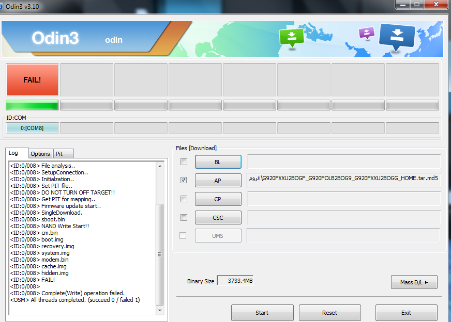Screen dimensions: 451x322
Task: Click the purple download icon in banner
Action: point(366,33)
